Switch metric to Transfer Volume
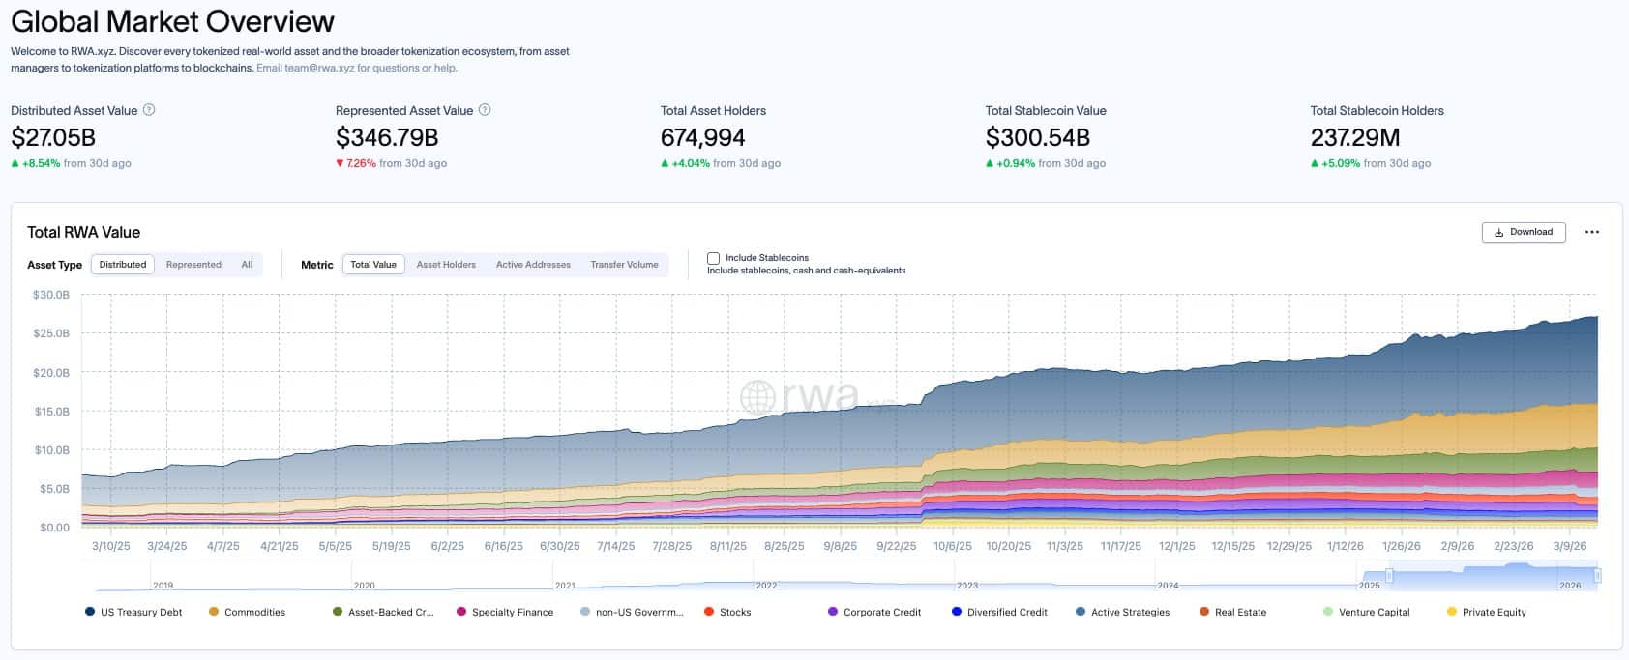1629x660 pixels. pos(624,265)
